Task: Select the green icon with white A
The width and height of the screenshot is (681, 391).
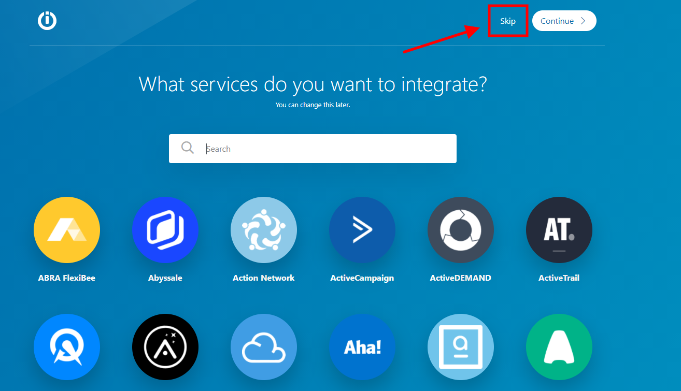Action: 559,347
